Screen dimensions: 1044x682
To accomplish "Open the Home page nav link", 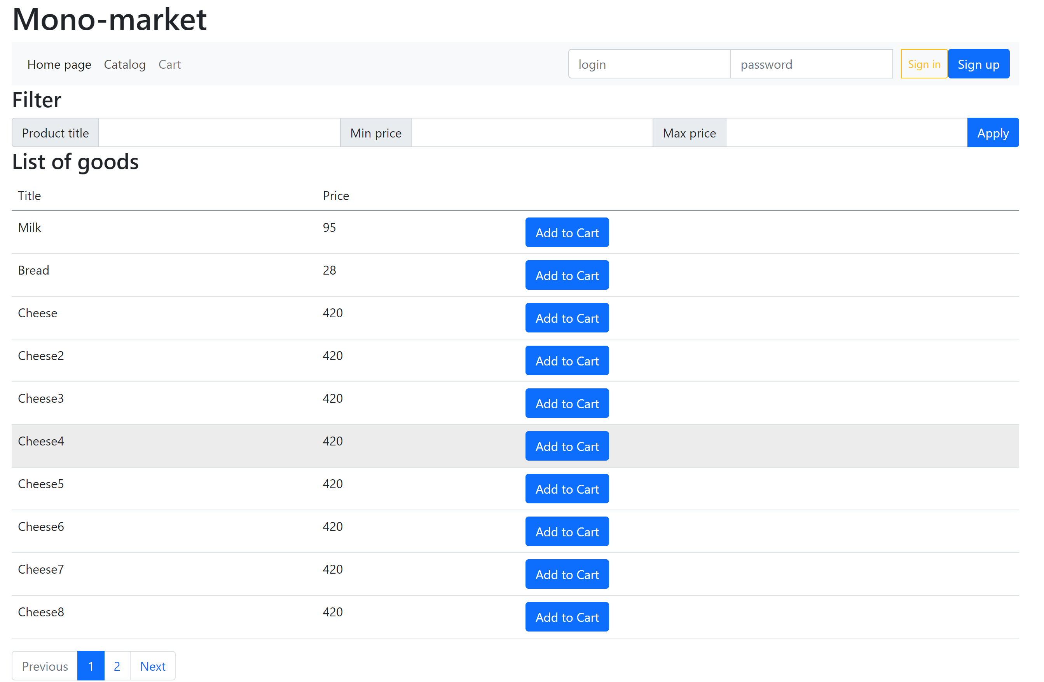I will coord(59,65).
